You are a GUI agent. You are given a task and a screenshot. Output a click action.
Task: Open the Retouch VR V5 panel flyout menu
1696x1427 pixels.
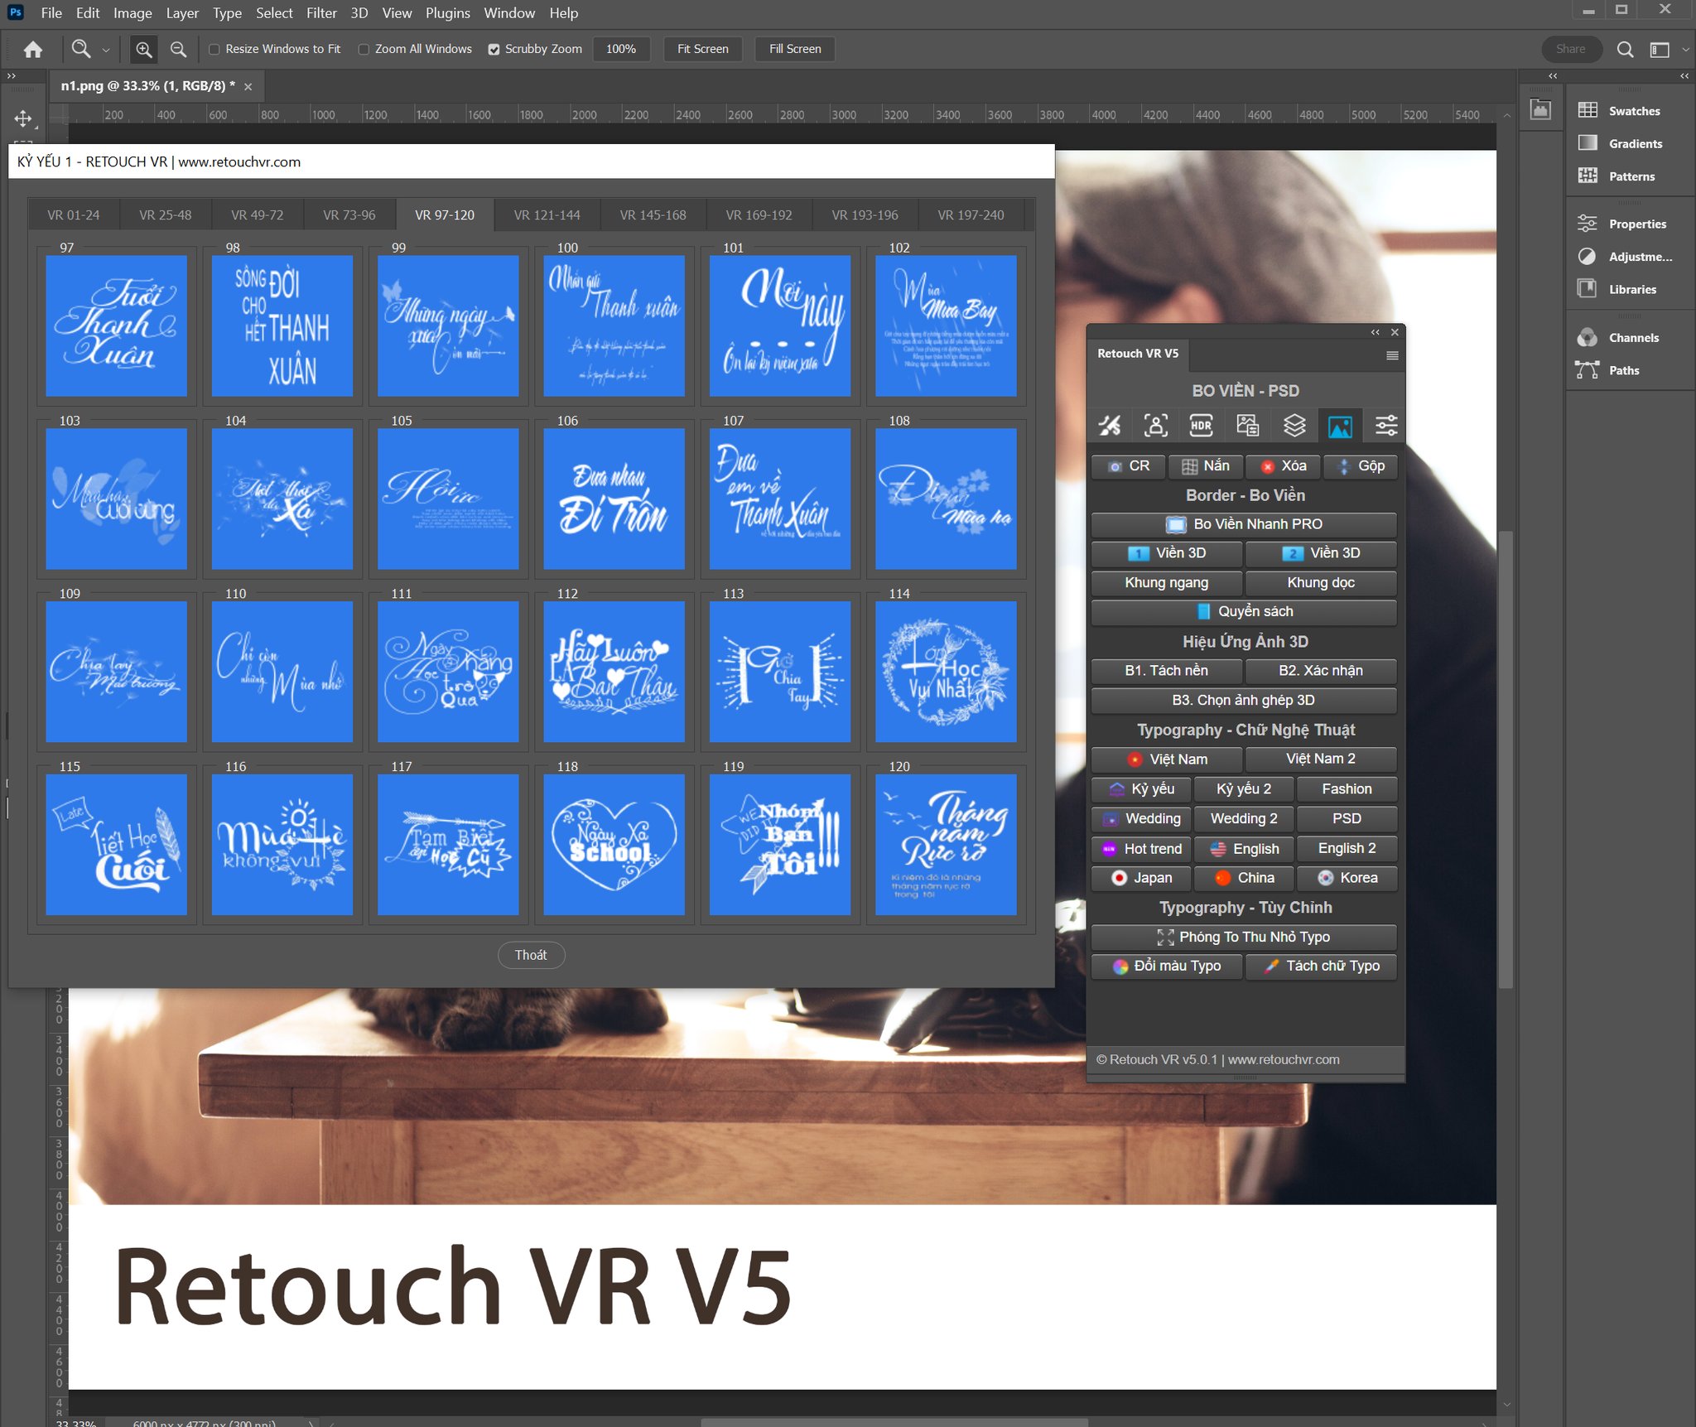click(1392, 355)
